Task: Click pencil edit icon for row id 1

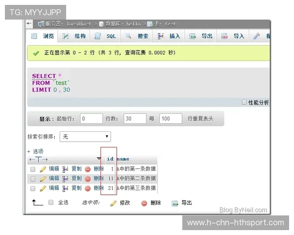Action: point(43,169)
